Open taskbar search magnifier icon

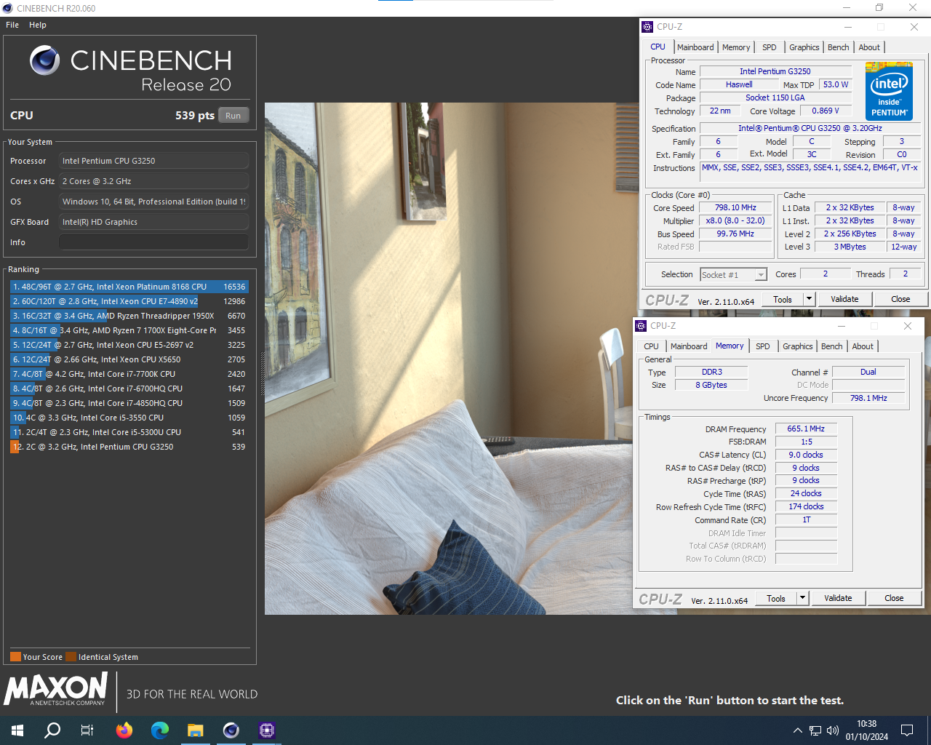(52, 730)
